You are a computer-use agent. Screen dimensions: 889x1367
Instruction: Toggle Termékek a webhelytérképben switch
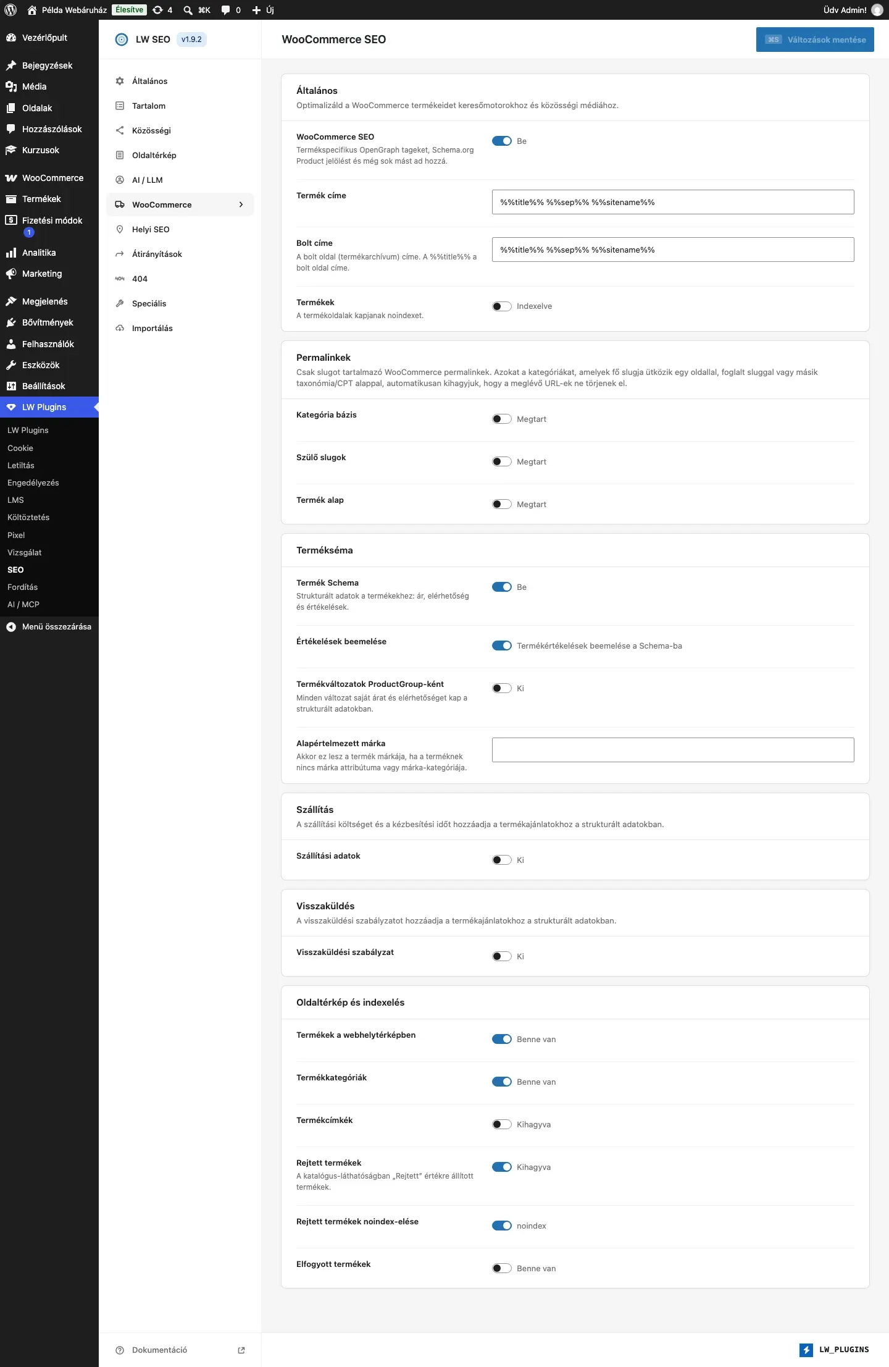click(502, 1039)
